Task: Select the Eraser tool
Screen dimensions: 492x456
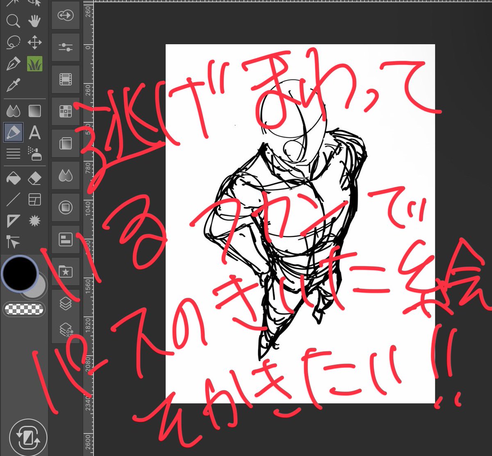Action: (35, 179)
